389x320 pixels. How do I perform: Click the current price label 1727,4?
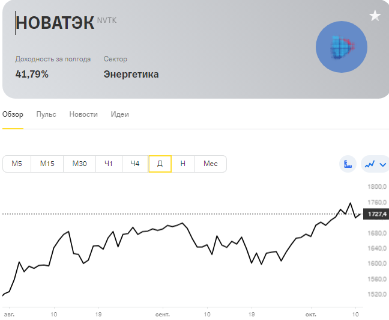(x=376, y=214)
